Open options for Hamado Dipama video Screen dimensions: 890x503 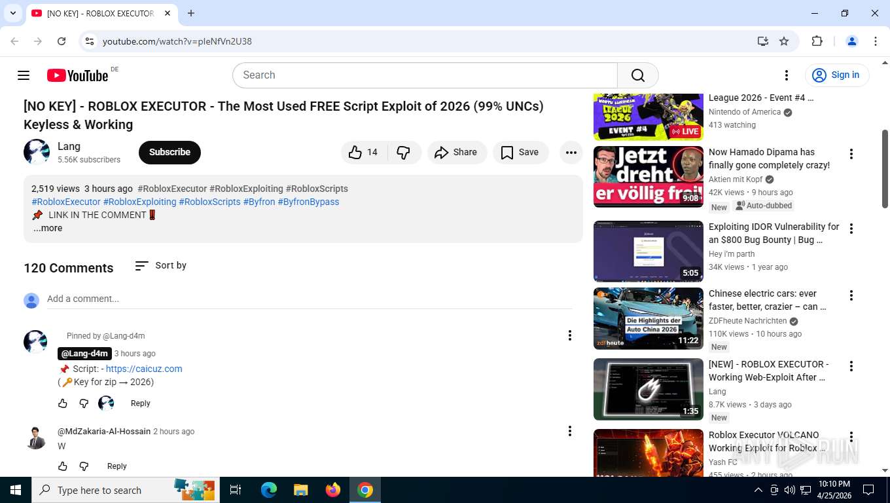point(851,154)
